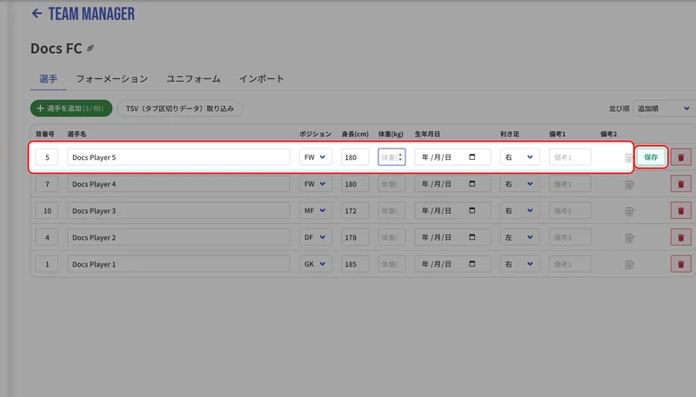Switch to the ユニフォーム tab

pyautogui.click(x=193, y=79)
